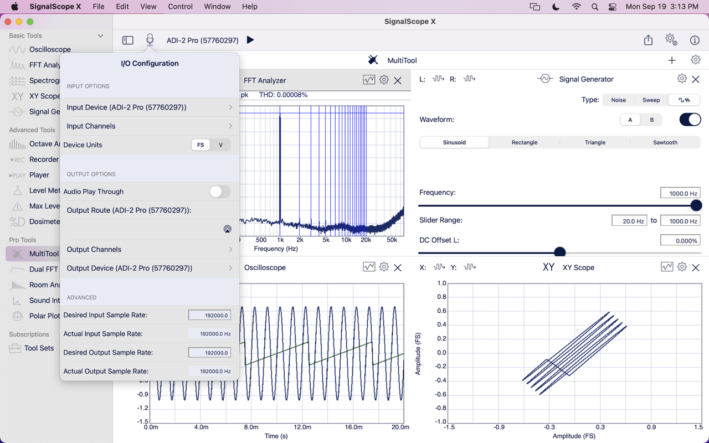
Task: Click FFT Analyzer graph display icon
Action: coord(369,80)
